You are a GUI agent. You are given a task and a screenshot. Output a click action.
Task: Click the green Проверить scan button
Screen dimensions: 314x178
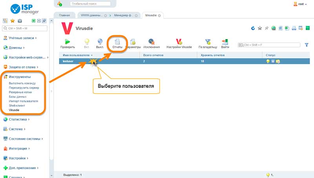click(68, 44)
